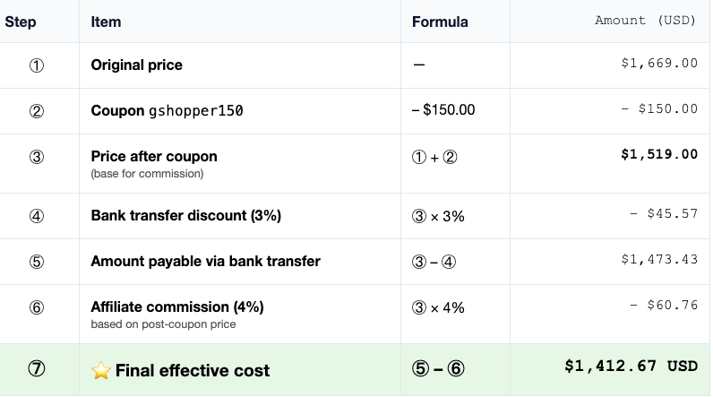This screenshot has height=397, width=713.
Task: Click the bold $1,519.00 post-coupon amount
Action: pyautogui.click(x=659, y=155)
